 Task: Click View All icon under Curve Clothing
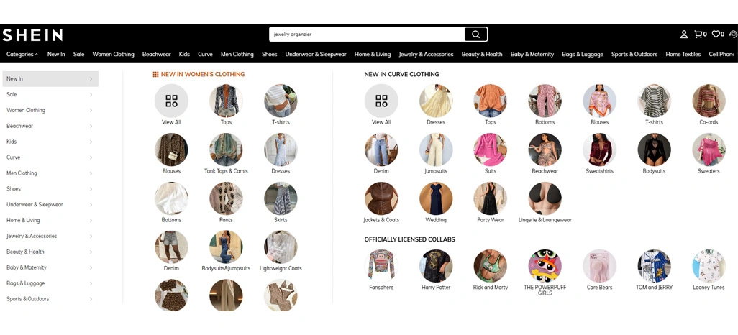tap(381, 101)
